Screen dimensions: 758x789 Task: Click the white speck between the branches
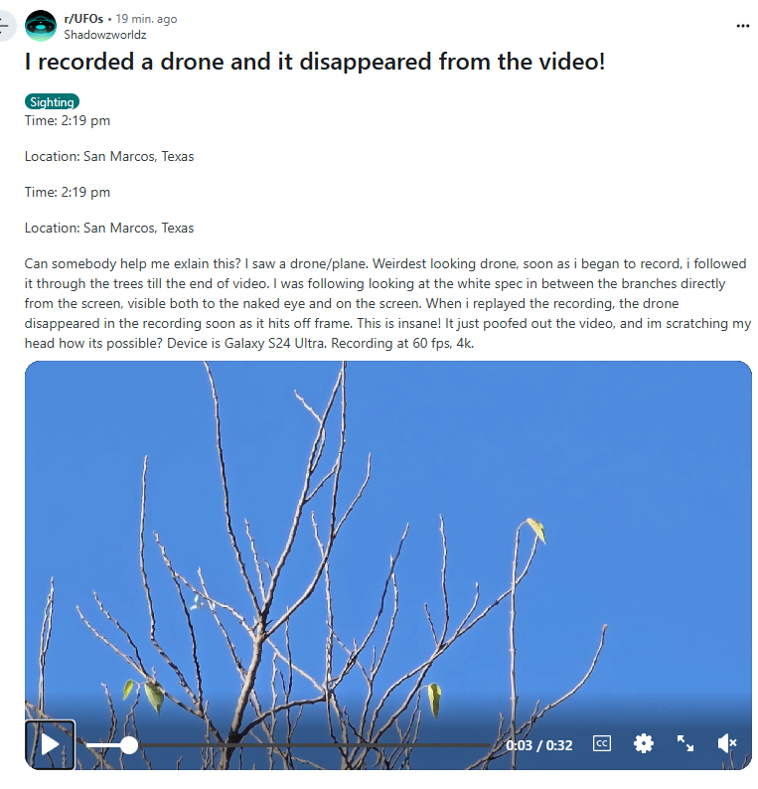point(197,602)
